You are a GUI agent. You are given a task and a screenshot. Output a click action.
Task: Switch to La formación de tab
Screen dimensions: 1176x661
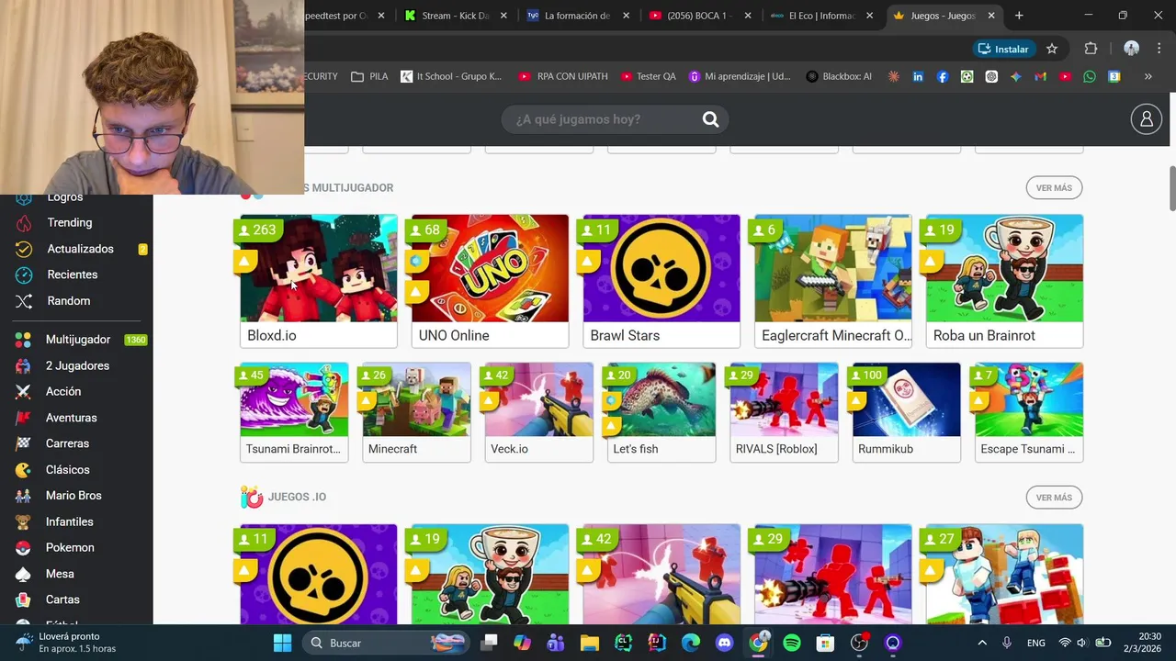coord(579,16)
